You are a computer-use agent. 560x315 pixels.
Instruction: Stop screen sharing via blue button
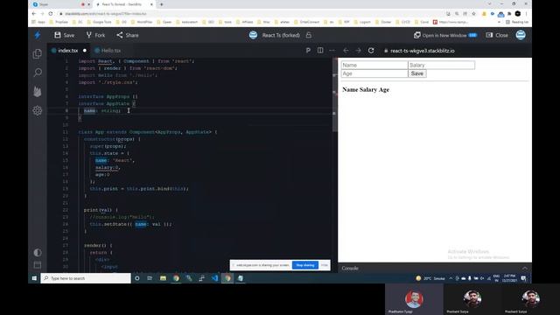tap(305, 265)
